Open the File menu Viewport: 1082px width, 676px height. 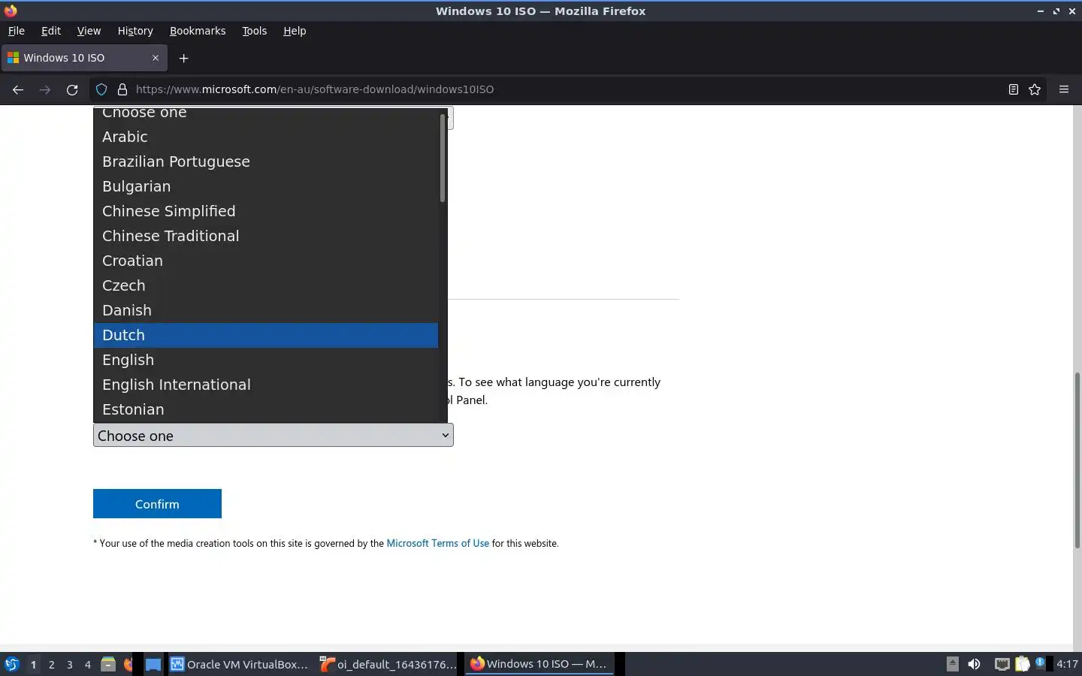pos(17,31)
